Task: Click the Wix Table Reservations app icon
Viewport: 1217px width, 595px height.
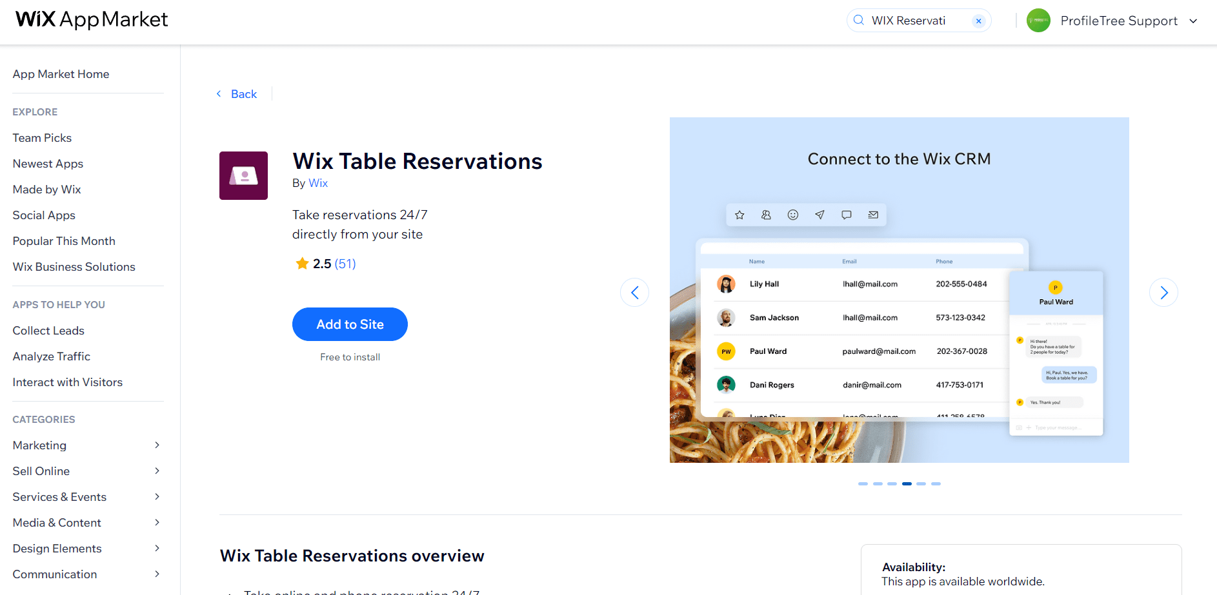Action: coord(243,175)
